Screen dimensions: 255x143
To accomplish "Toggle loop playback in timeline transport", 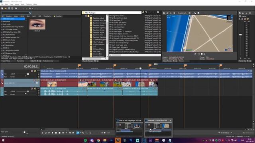I will click(45, 133).
